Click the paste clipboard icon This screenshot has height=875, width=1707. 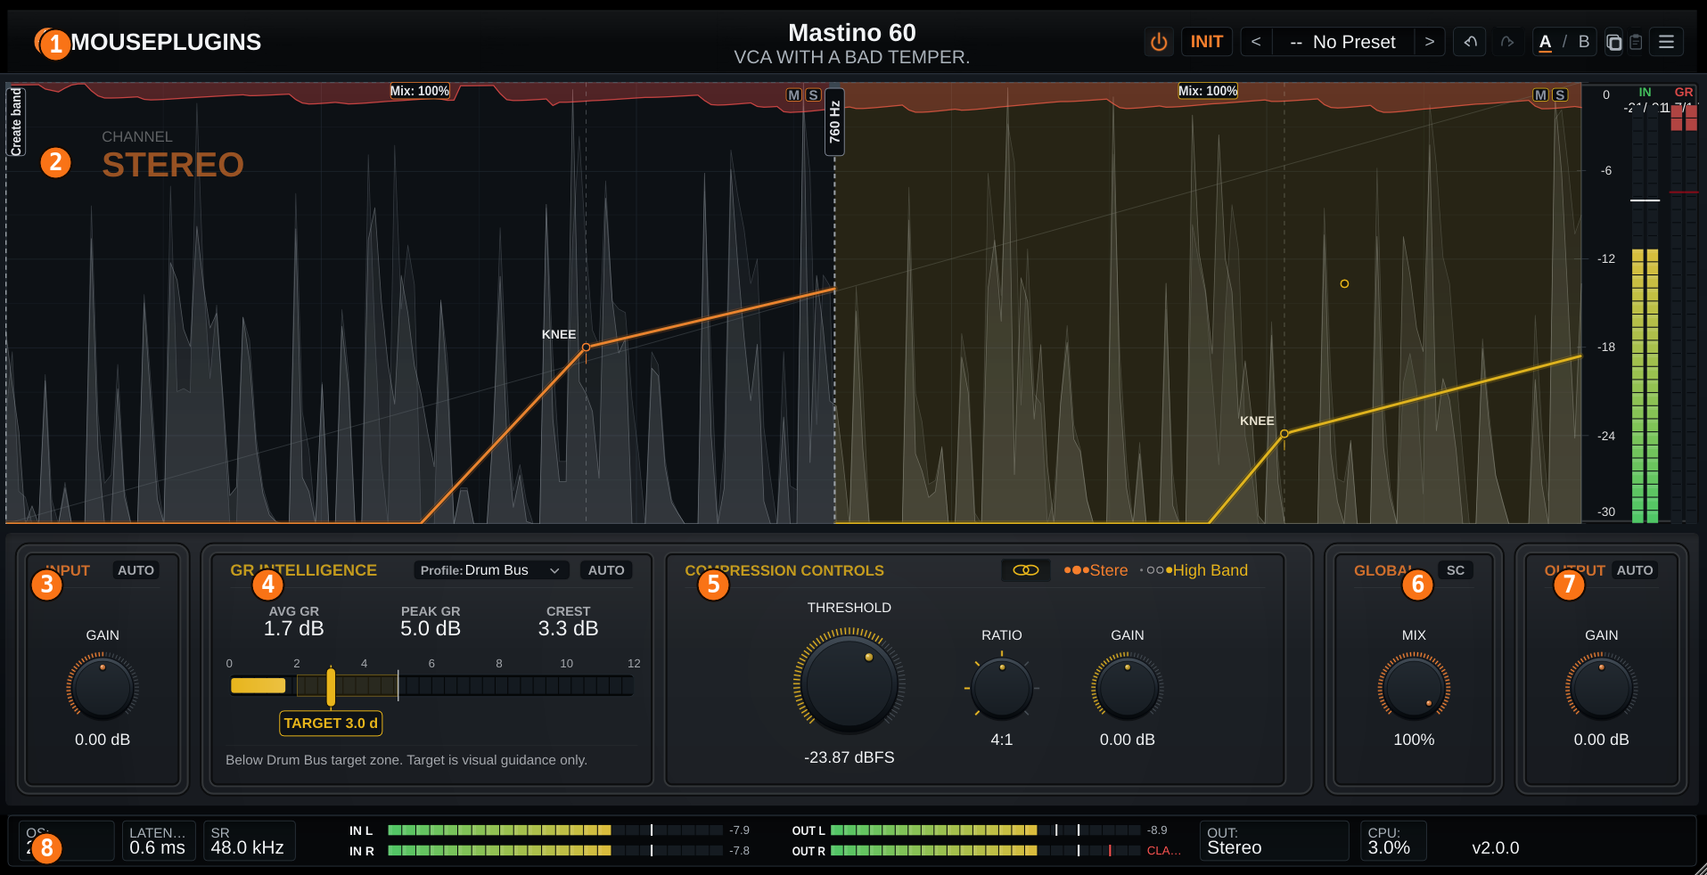pos(1636,42)
